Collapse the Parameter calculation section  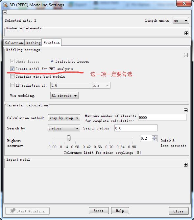[186, 110]
